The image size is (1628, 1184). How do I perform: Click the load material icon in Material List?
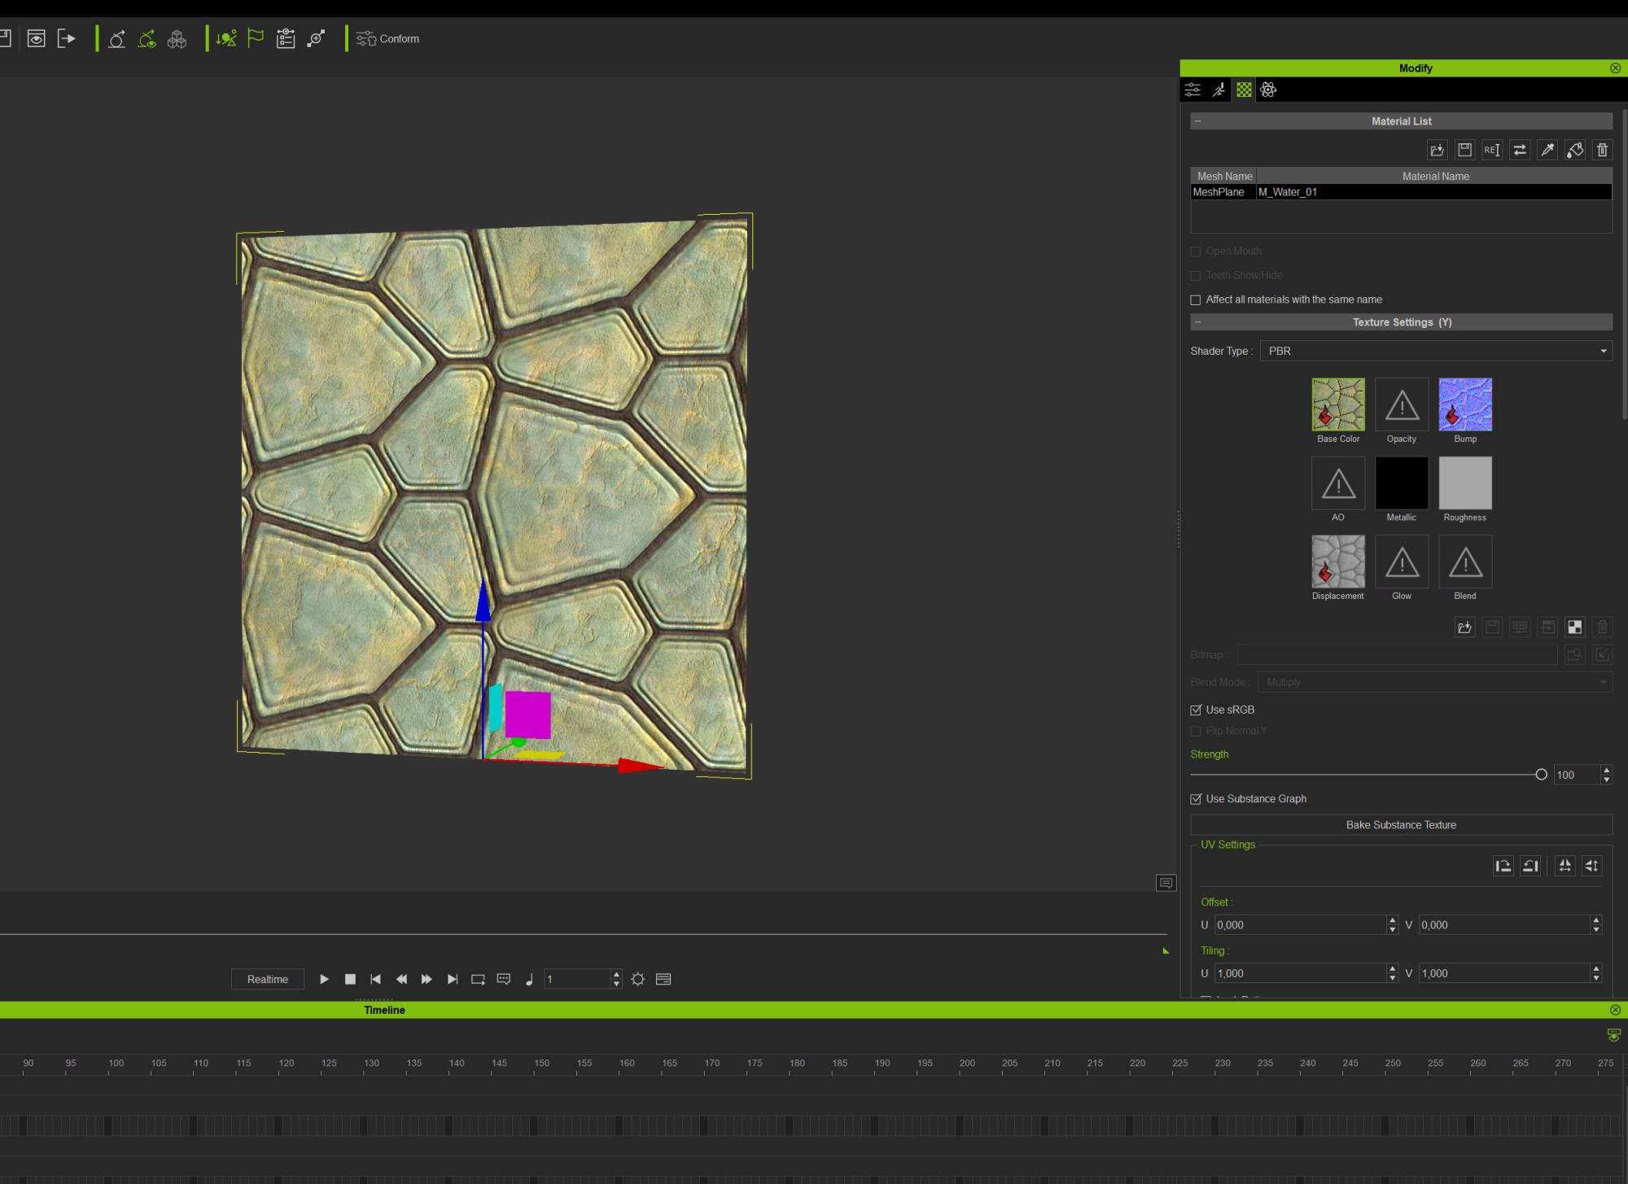(x=1438, y=150)
